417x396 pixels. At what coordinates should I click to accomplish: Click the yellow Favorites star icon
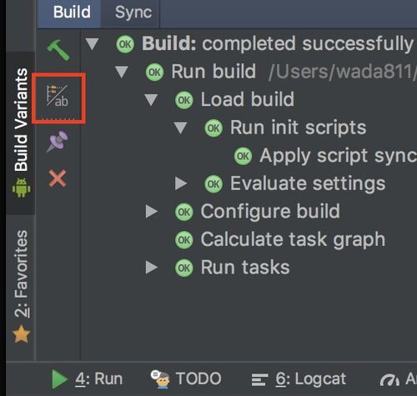click(x=22, y=333)
